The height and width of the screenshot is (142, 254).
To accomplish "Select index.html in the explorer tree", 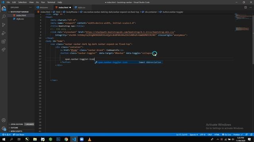I will tap(21, 15).
